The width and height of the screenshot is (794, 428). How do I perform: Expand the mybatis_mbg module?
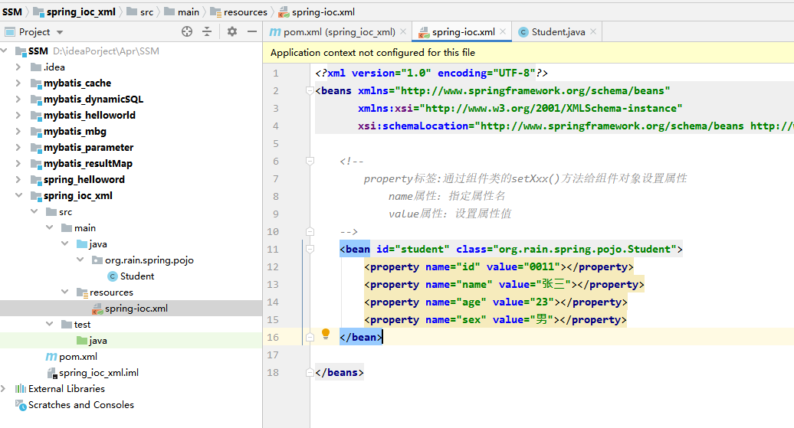pos(18,132)
